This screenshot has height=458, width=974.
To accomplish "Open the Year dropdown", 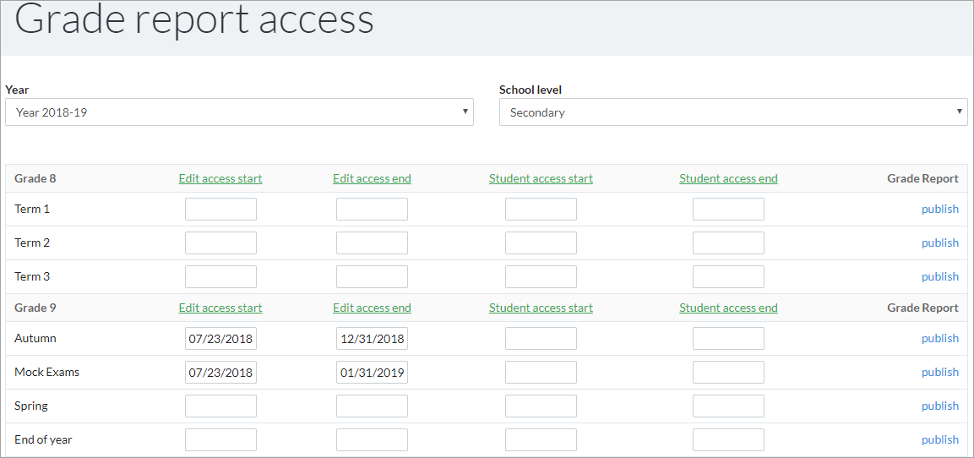I will [x=239, y=112].
